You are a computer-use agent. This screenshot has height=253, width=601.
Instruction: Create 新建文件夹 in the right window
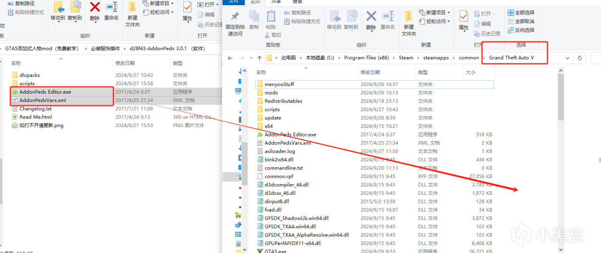(x=409, y=23)
